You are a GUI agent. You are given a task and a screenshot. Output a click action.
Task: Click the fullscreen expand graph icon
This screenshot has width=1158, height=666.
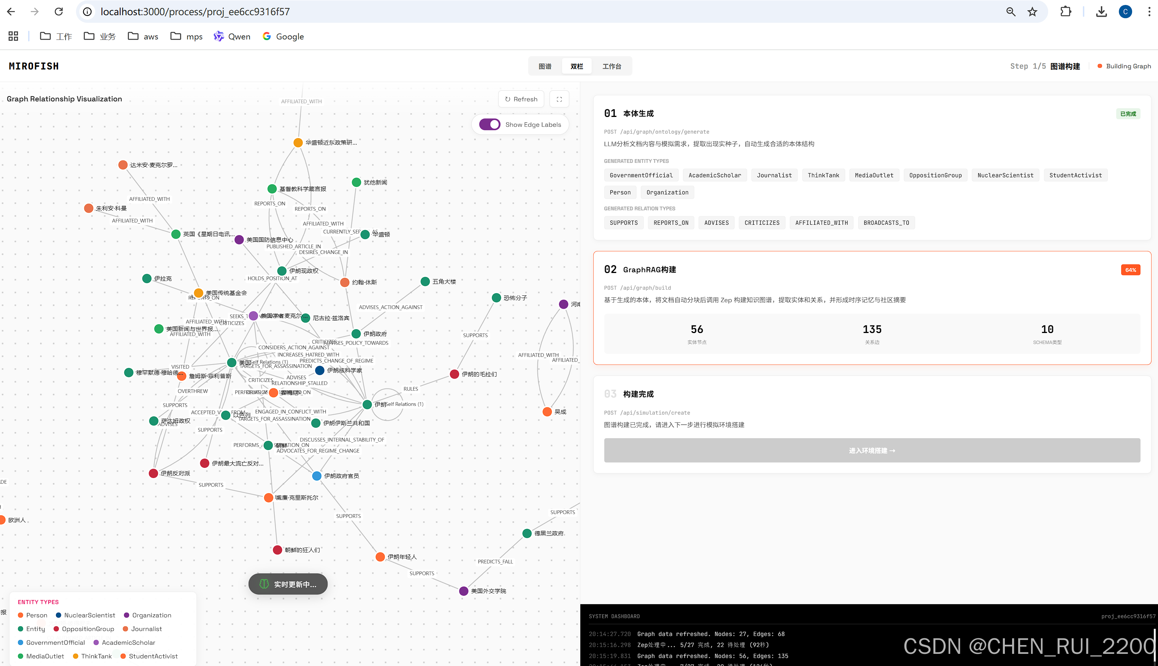click(x=559, y=99)
